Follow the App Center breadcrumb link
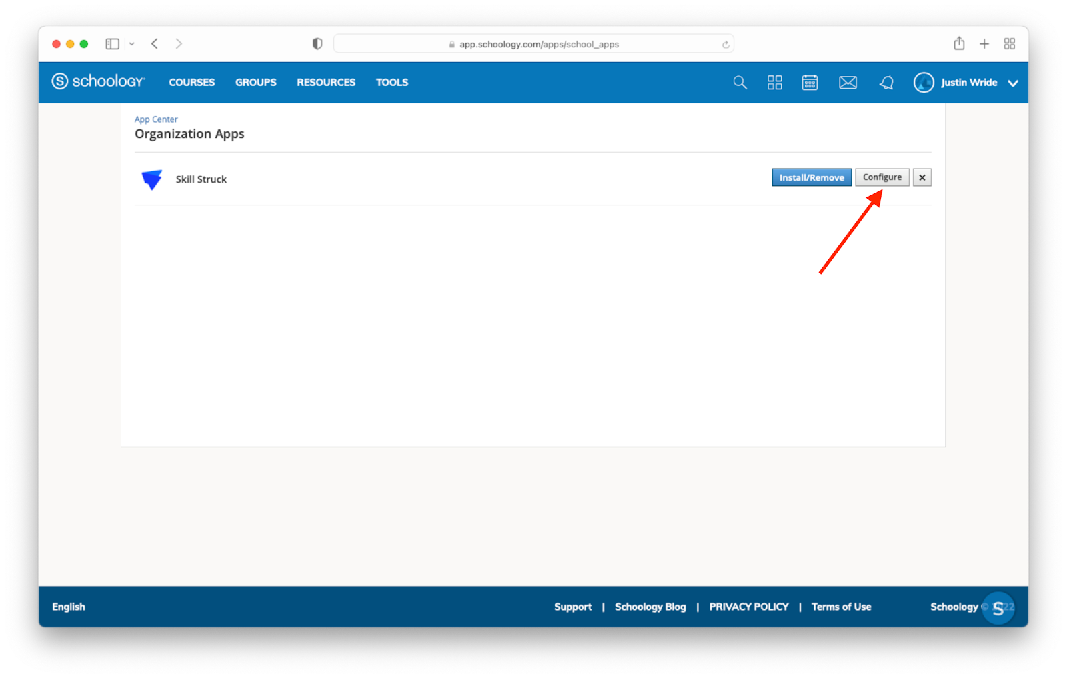 pos(156,119)
